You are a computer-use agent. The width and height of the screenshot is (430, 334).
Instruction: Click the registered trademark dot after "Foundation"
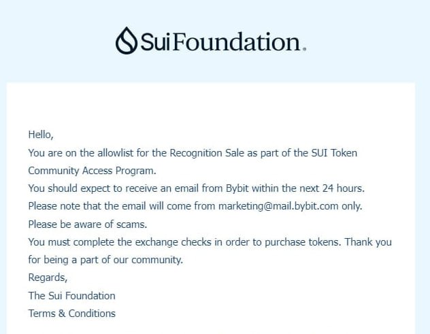[304, 49]
